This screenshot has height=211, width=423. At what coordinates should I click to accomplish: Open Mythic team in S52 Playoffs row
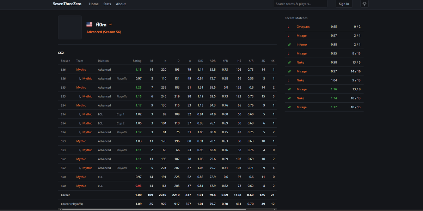tap(87, 168)
